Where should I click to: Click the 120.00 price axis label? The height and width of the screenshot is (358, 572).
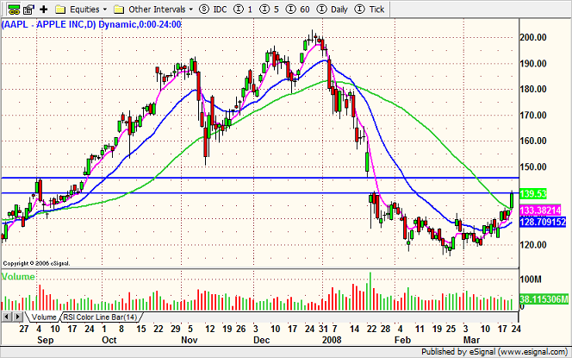coord(533,245)
